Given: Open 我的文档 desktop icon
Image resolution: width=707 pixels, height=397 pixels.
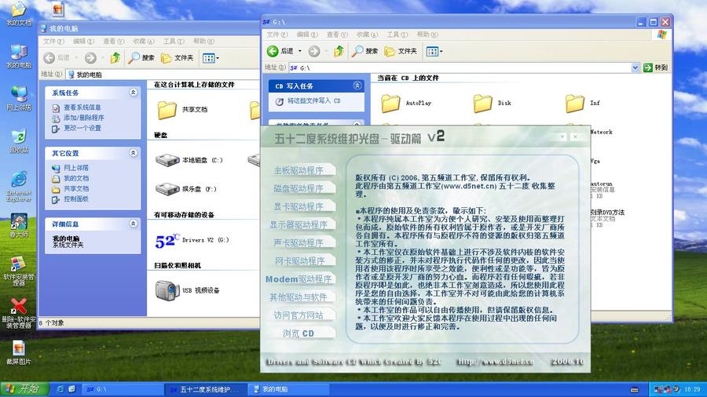Looking at the screenshot, I should (19, 13).
